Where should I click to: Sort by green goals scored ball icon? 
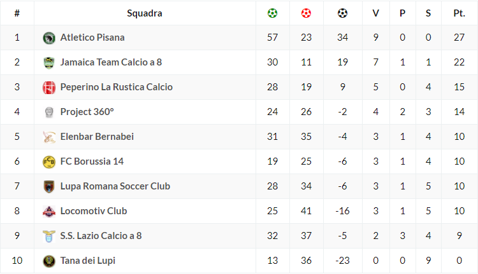[x=273, y=13]
